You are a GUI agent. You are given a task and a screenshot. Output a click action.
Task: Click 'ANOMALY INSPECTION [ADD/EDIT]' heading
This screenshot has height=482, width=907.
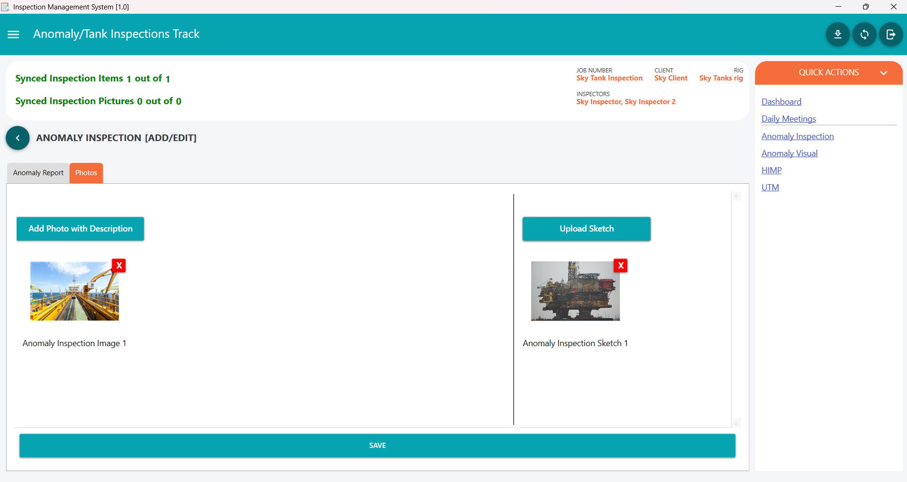[x=116, y=138]
